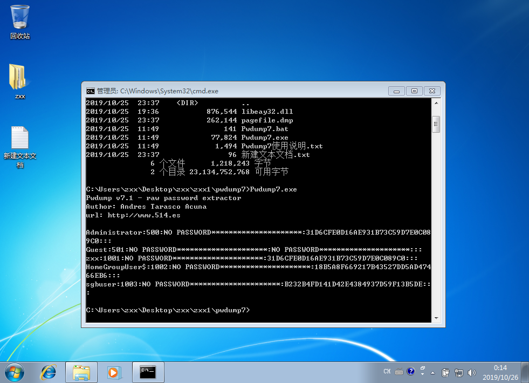Viewport: 529px width, 383px height.
Task: Open the cmd.exe title bar system menu
Action: tap(90, 91)
